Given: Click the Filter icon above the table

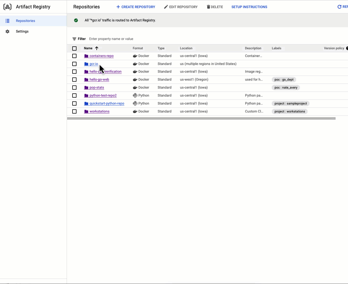Looking at the screenshot, I should click(x=74, y=39).
